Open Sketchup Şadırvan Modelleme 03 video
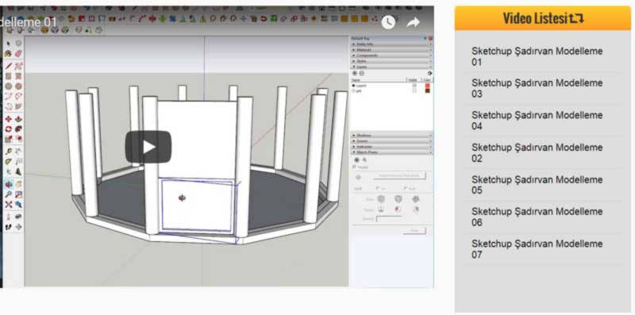 (x=537, y=88)
